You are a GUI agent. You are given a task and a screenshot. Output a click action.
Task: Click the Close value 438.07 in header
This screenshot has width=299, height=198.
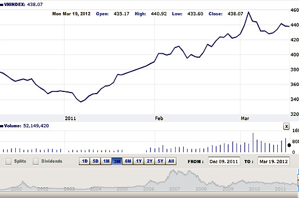pos(235,14)
